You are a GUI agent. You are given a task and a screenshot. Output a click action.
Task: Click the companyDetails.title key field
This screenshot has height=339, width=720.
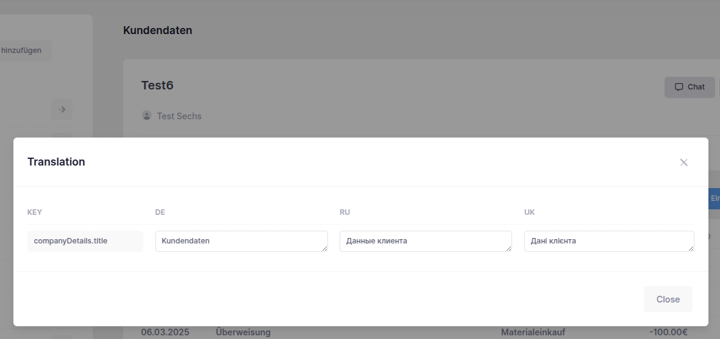pyautogui.click(x=85, y=241)
